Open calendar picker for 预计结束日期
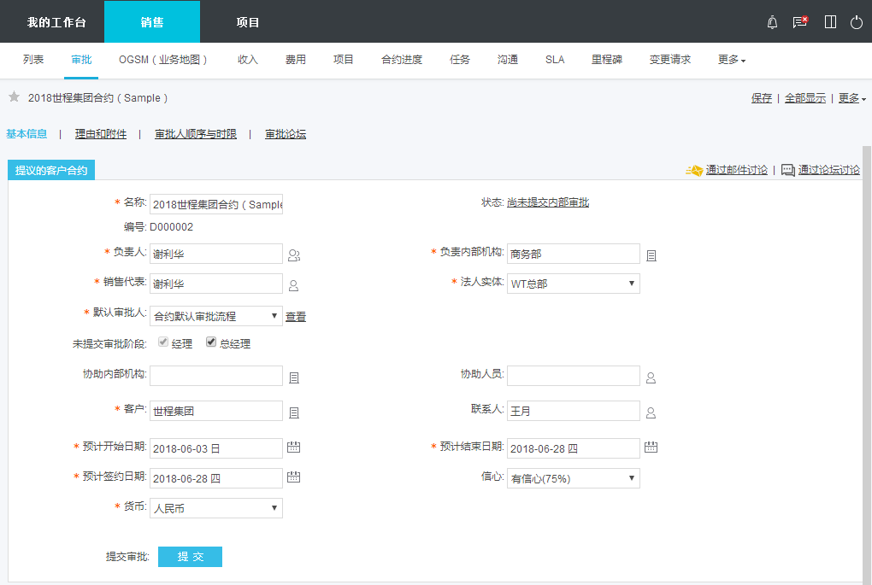Image resolution: width=872 pixels, height=585 pixels. click(651, 448)
